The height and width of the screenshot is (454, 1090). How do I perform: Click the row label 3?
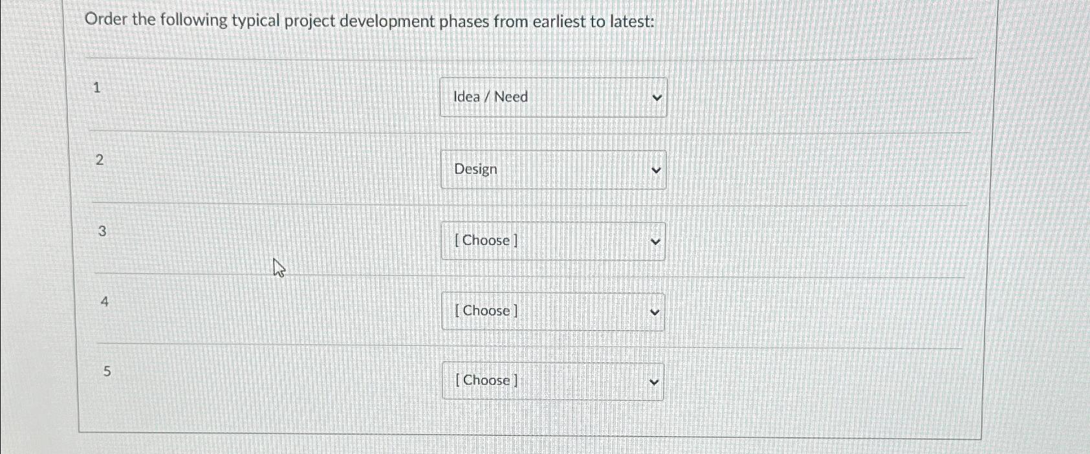coord(102,232)
